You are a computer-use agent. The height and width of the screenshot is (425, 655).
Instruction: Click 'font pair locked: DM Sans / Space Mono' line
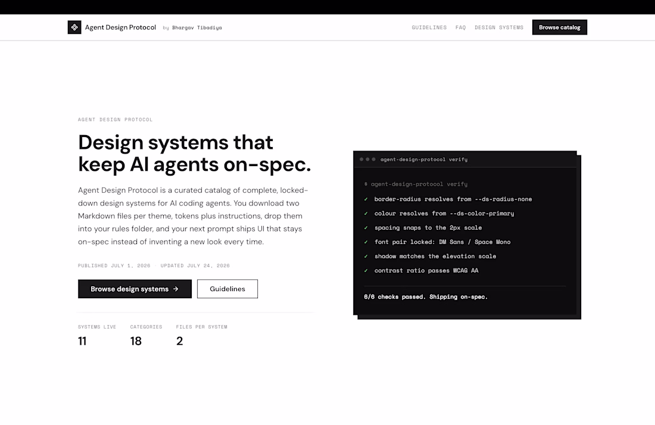(x=442, y=242)
